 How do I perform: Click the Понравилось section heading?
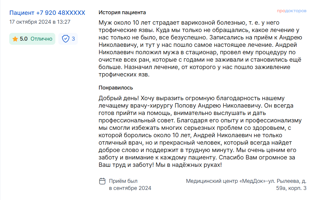coord(116,88)
